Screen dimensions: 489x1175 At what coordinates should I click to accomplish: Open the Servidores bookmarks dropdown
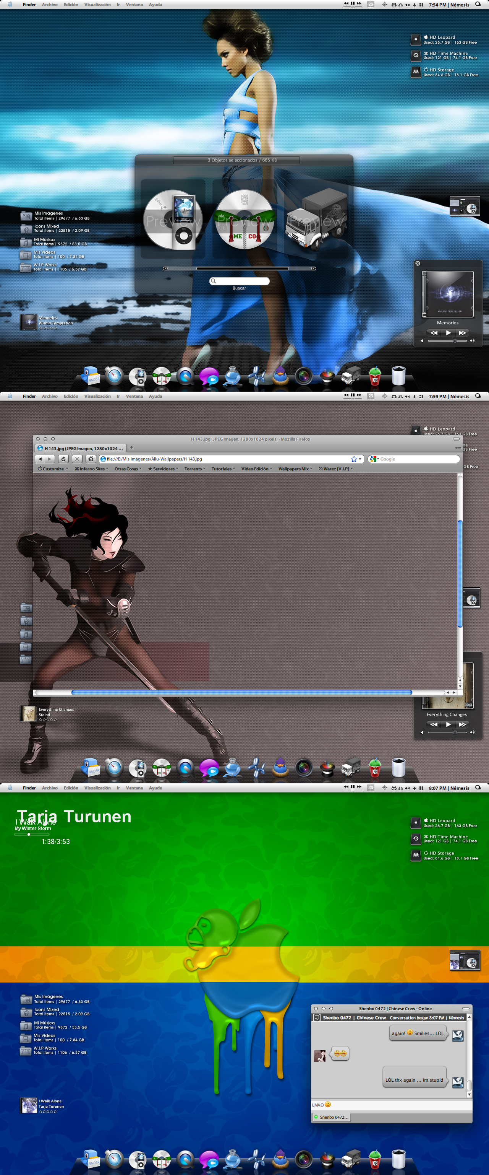click(x=163, y=469)
